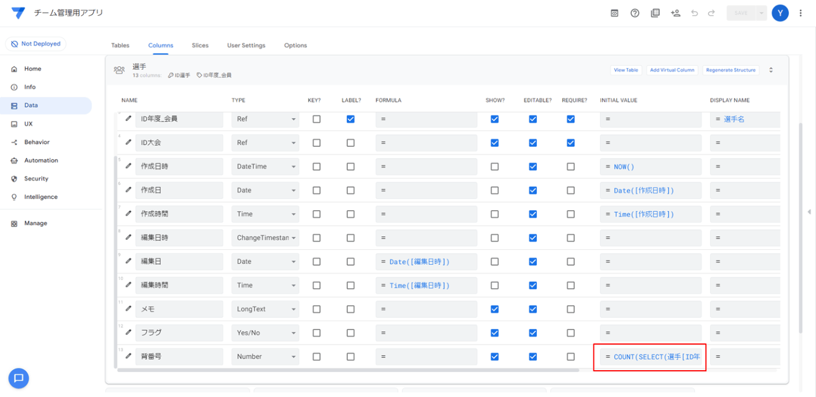
Task: Open TYPE dropdown for 作成日時 (DateTime)
Action: click(x=265, y=166)
